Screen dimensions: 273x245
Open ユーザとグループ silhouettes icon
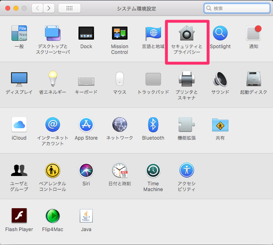[19, 170]
